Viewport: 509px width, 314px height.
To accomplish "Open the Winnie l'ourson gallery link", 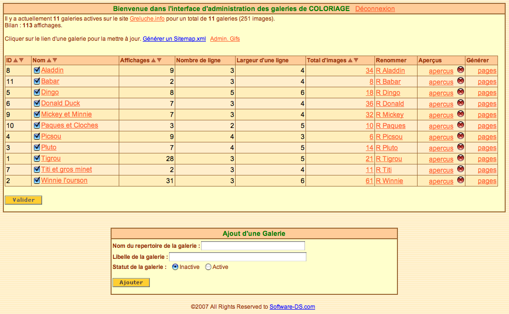I will tap(64, 180).
